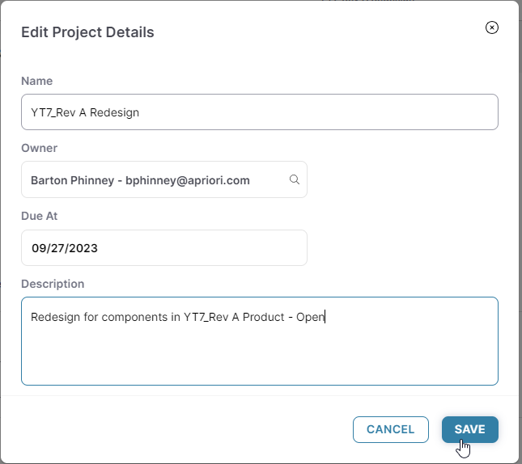Click the 09/27/2023 date value
Image resolution: width=522 pixels, height=464 pixels.
click(x=64, y=248)
